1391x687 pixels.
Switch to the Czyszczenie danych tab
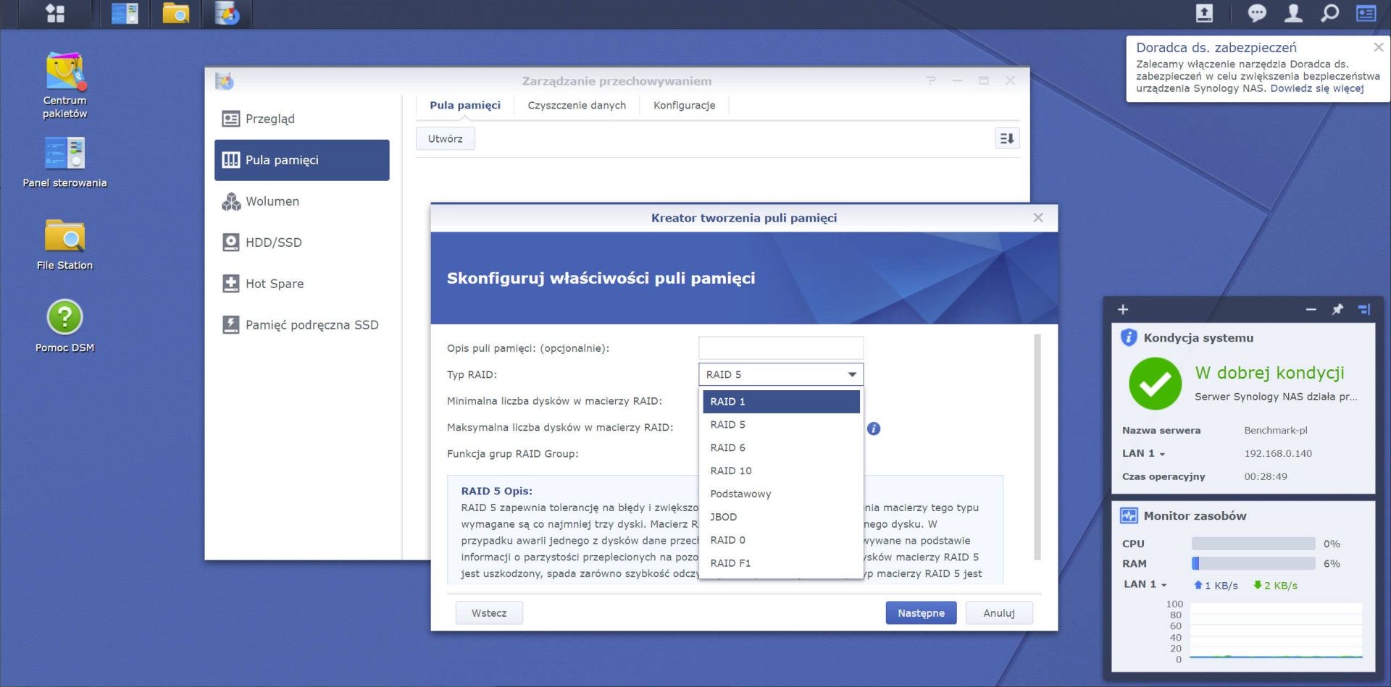coord(577,105)
